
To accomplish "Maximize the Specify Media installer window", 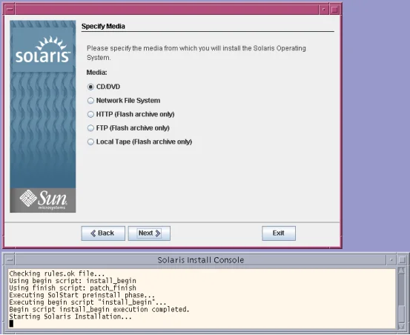I will [x=334, y=10].
